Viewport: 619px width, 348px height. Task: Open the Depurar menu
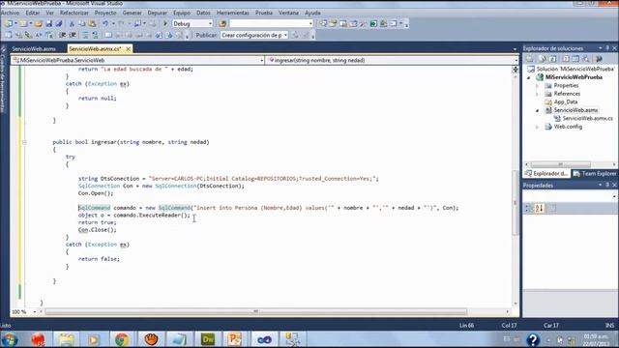click(x=157, y=13)
